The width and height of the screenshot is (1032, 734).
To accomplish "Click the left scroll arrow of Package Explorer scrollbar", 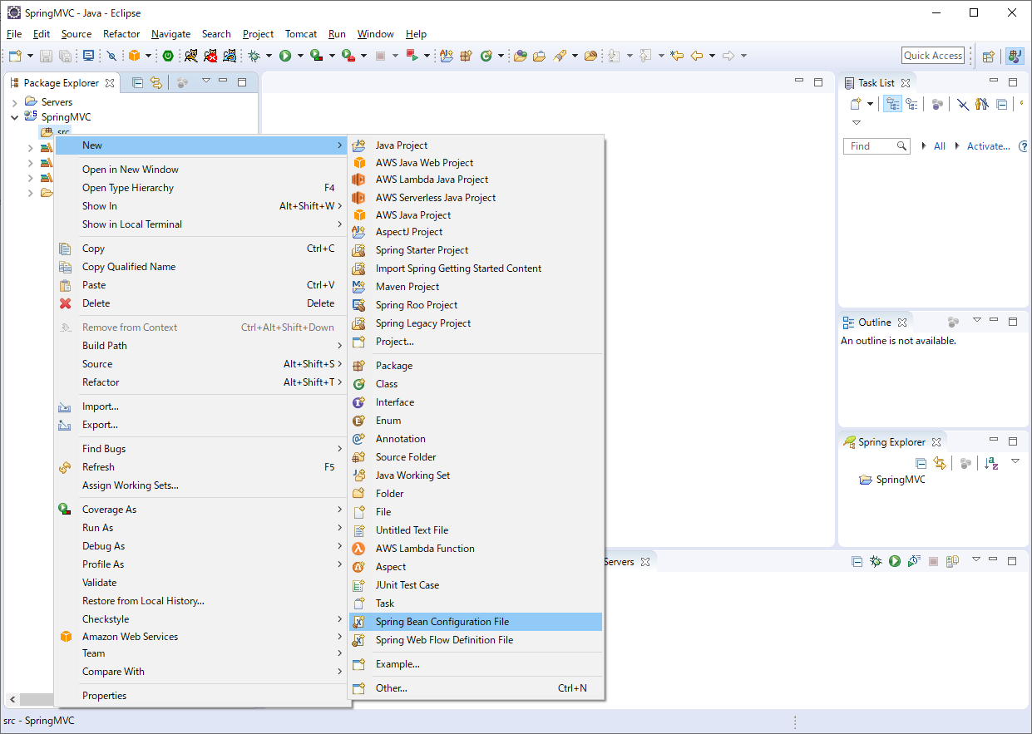I will [12, 700].
